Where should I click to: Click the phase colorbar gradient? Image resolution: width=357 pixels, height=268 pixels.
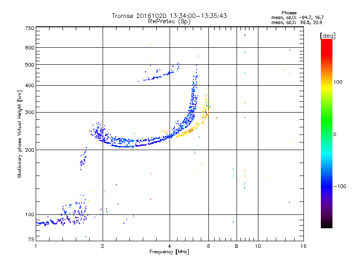click(x=327, y=133)
